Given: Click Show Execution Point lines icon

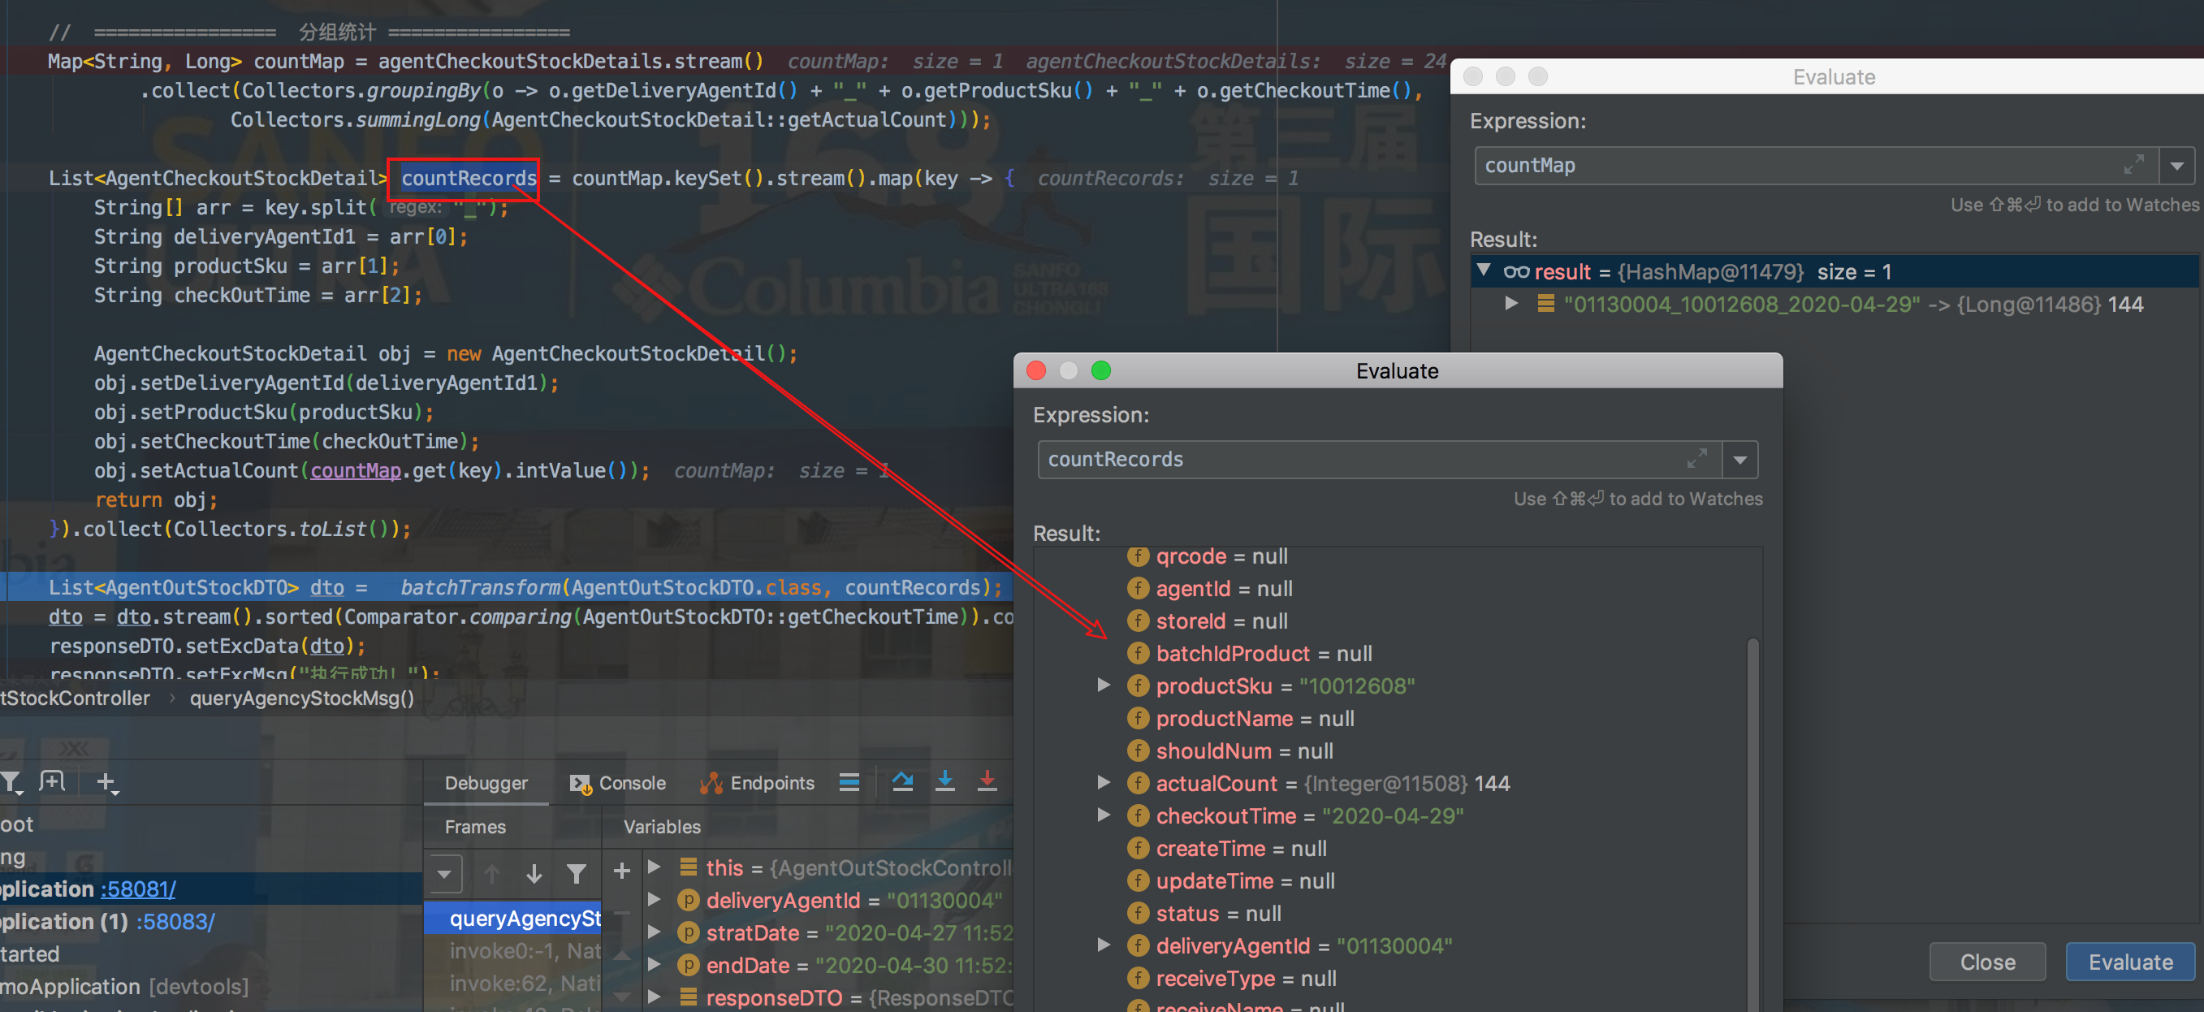Looking at the screenshot, I should (x=849, y=782).
